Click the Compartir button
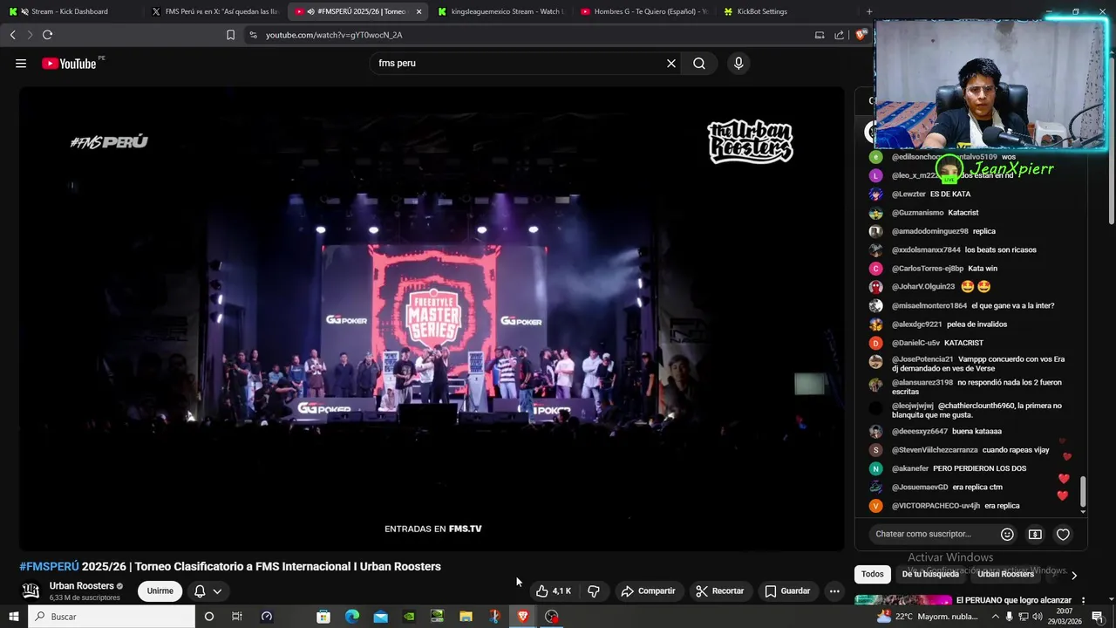This screenshot has height=628, width=1116. point(648,591)
